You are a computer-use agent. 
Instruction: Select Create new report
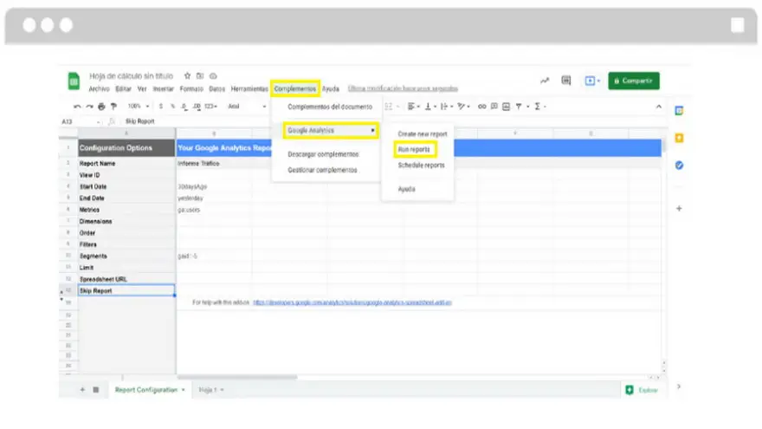423,133
